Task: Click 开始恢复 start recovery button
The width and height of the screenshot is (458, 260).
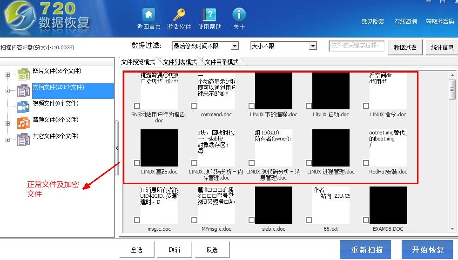Action: click(x=428, y=249)
